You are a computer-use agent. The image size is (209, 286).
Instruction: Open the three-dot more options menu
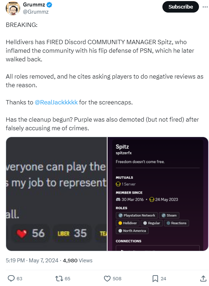[x=205, y=7]
